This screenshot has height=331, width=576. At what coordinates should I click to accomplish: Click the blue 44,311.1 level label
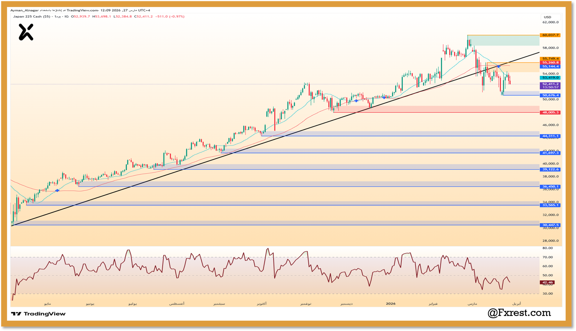click(x=550, y=136)
